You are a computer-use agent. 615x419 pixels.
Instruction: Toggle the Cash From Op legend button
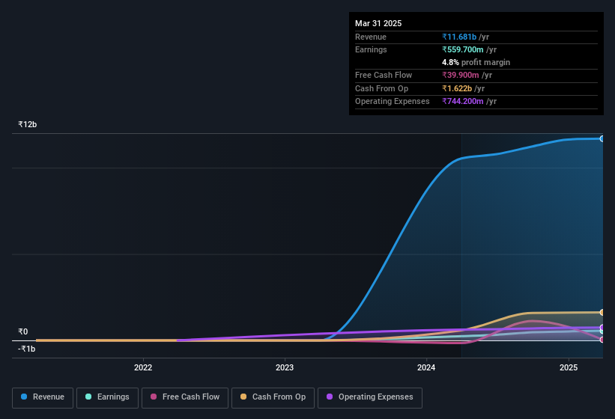273,397
